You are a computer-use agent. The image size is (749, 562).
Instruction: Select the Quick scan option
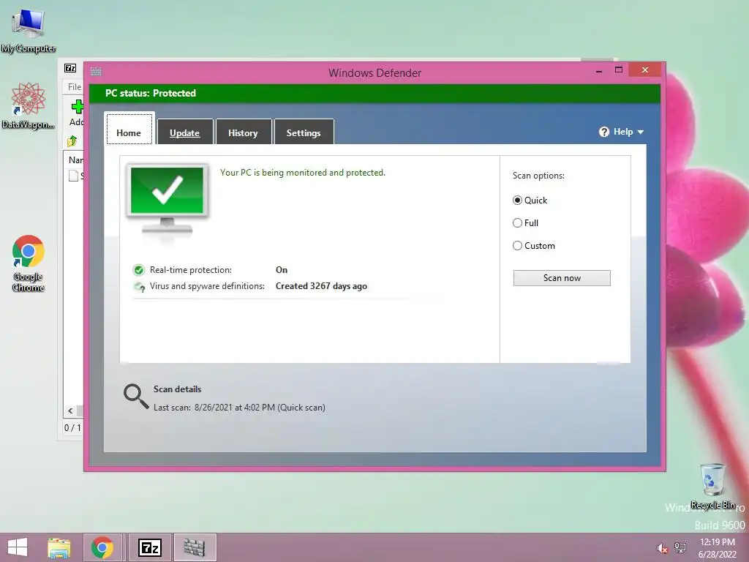[530, 201]
